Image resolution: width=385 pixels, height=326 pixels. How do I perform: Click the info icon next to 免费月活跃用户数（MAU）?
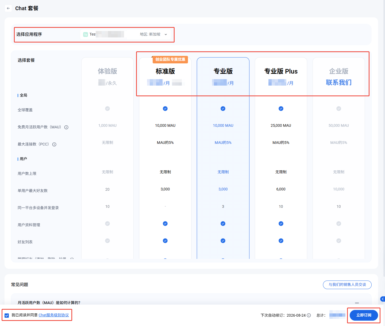(x=66, y=127)
